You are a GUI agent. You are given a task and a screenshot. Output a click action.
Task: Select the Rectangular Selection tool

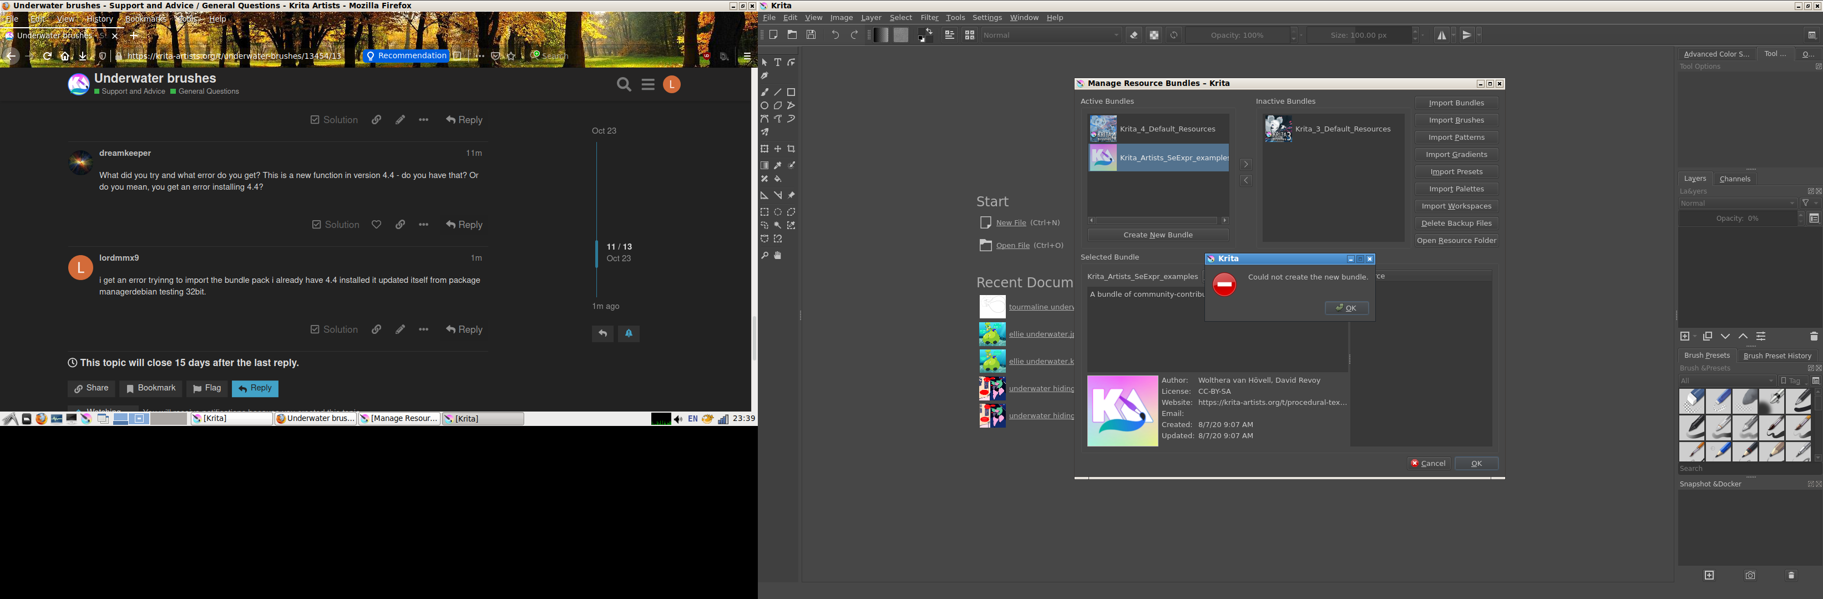pos(764,212)
